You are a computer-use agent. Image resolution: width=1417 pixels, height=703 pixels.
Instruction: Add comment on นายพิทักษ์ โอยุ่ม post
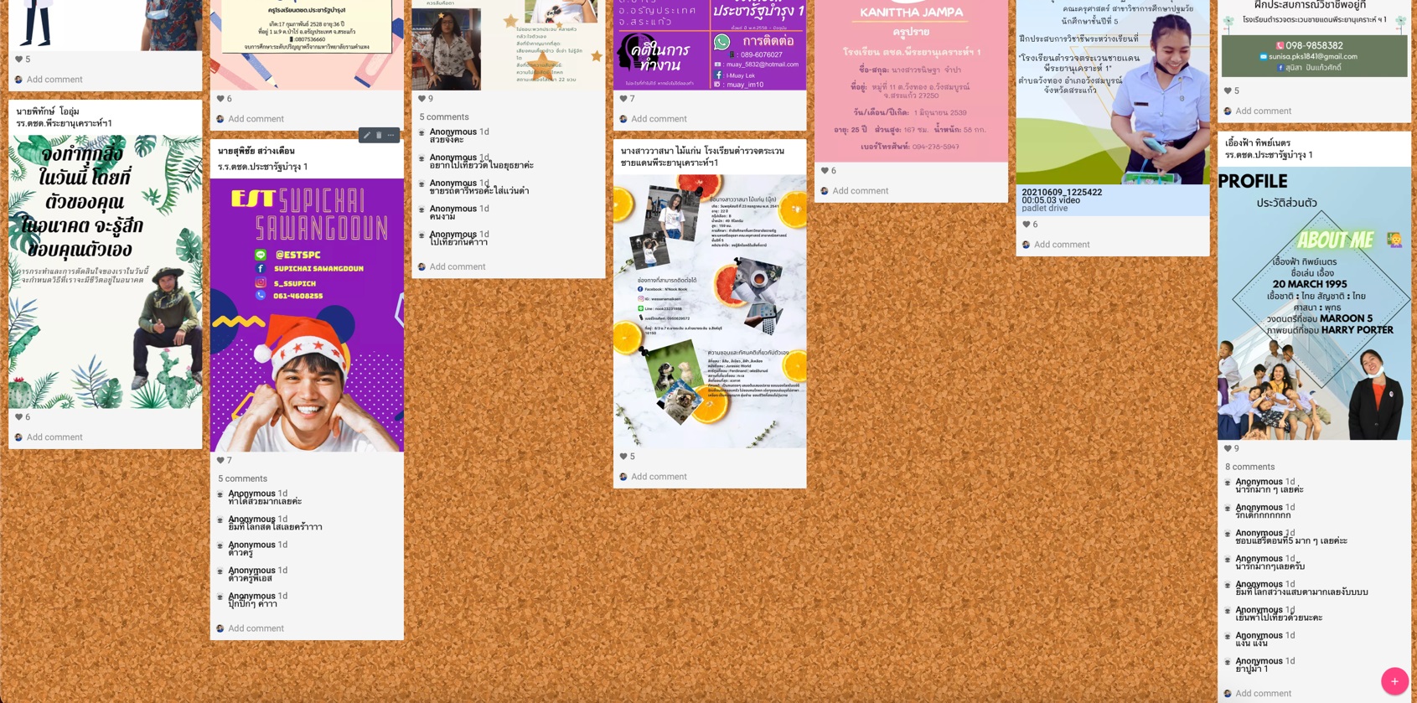(54, 437)
